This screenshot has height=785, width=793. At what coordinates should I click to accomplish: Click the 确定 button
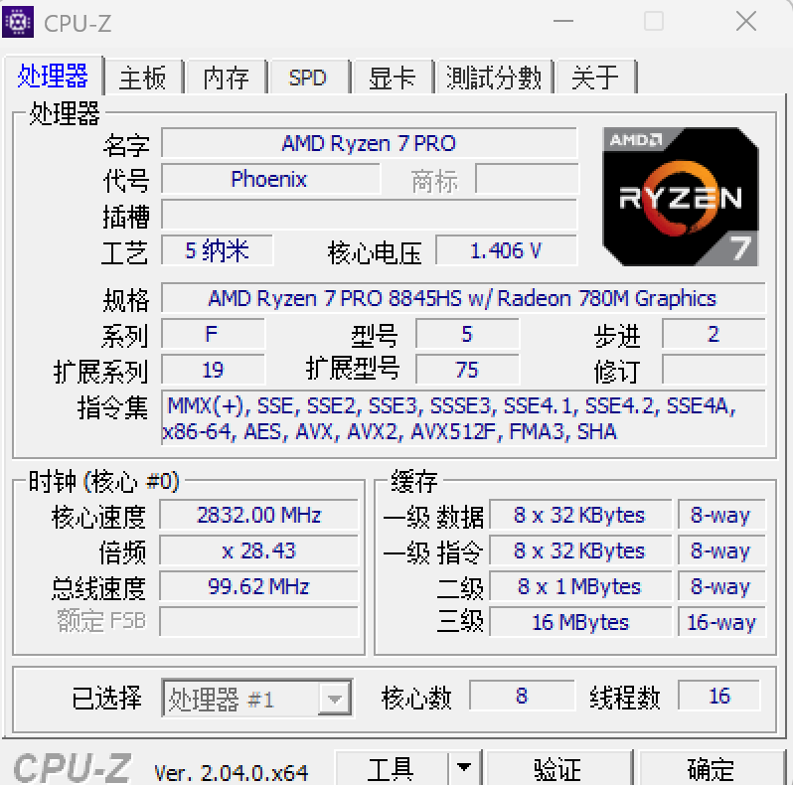click(712, 768)
